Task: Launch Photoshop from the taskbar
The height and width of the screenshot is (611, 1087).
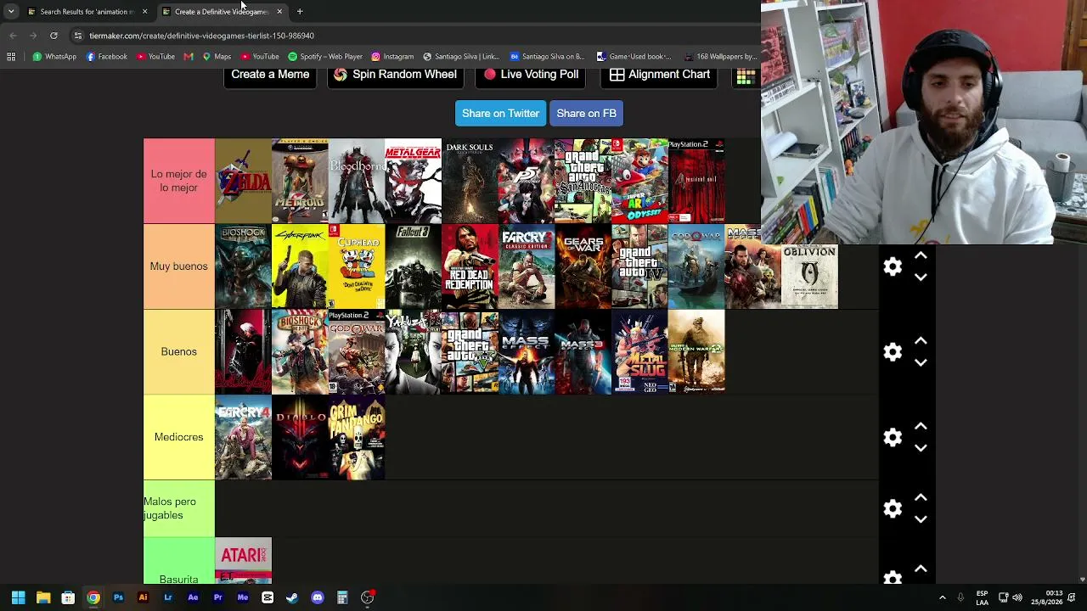Action: point(118,597)
